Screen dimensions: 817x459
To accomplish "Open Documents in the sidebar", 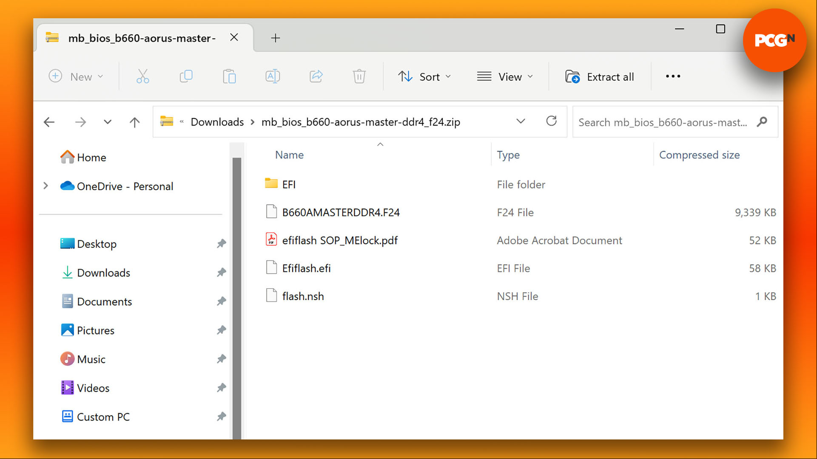I will point(97,301).
